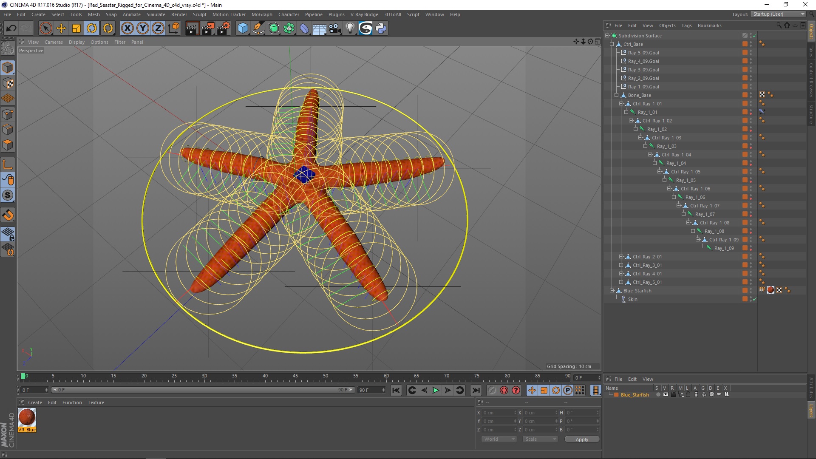Toggle Blue_Starfish layer solo in Layer Manager
This screenshot has width=816, height=459.
658,394
